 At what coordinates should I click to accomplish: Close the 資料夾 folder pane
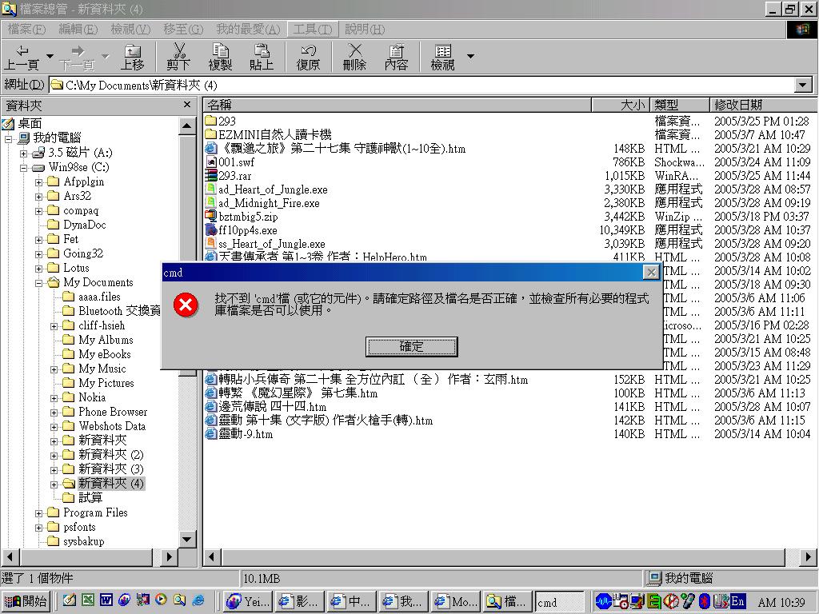coord(187,105)
